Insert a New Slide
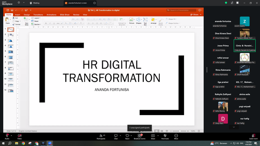This screenshot has height=146, width=260. click(26, 21)
